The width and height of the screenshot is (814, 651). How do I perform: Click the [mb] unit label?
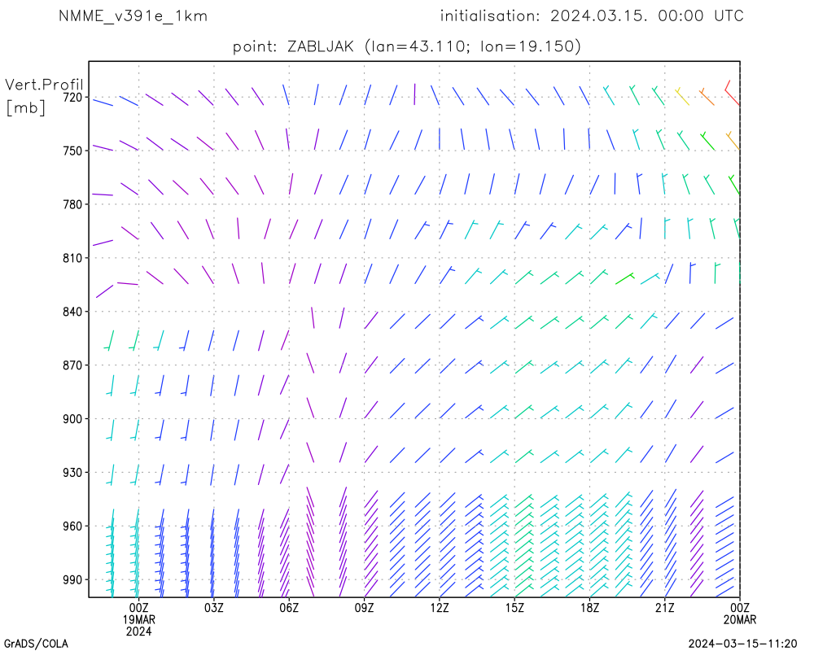click(25, 107)
